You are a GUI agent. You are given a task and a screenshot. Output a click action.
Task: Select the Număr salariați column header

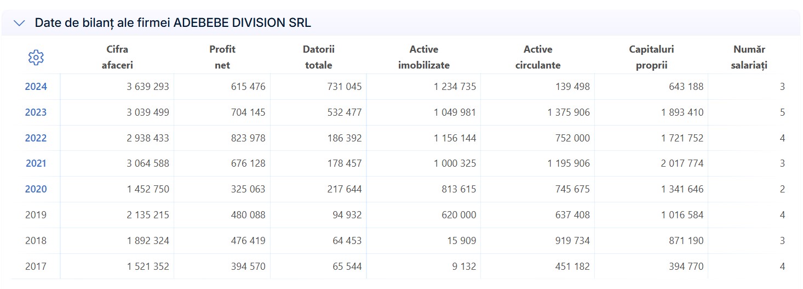[749, 57]
